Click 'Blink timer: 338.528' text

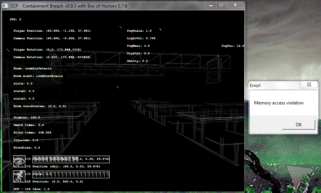33,133
